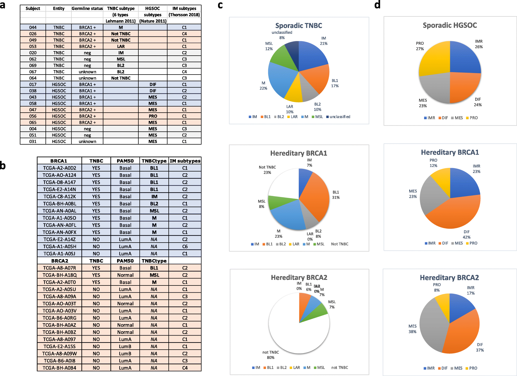The image size is (517, 376).
Task: Click subject cell 044 in table a
Action: pos(33,27)
